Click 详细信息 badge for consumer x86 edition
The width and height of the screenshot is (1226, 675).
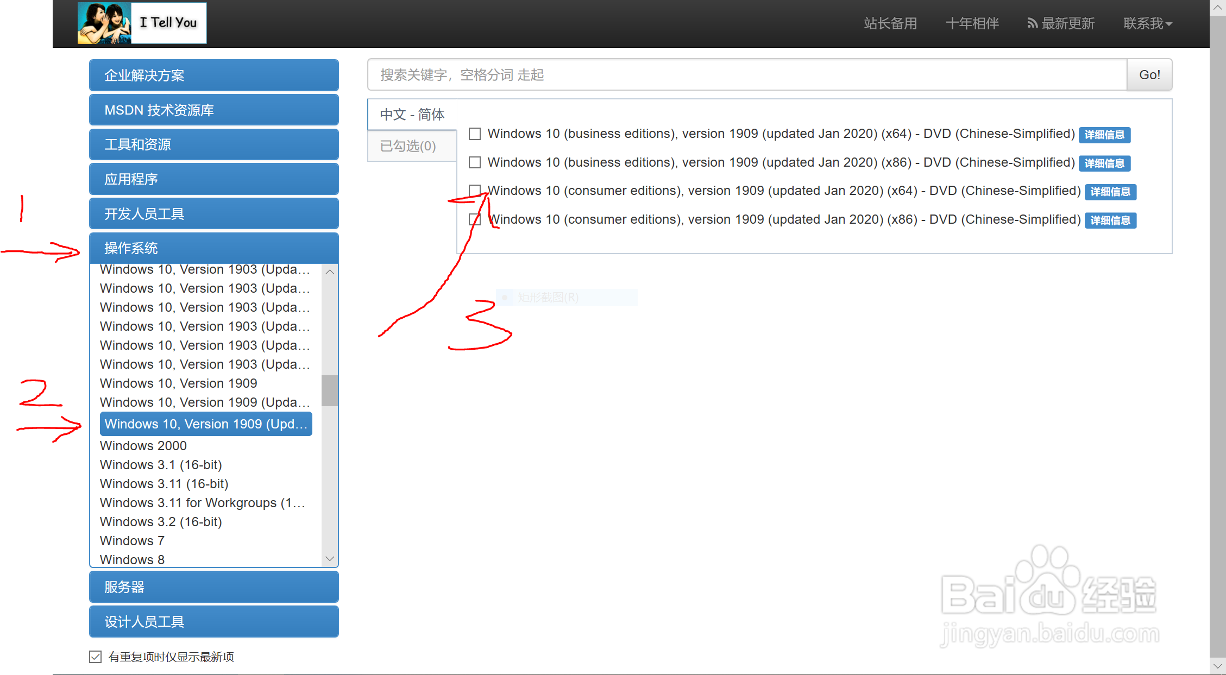click(1110, 220)
